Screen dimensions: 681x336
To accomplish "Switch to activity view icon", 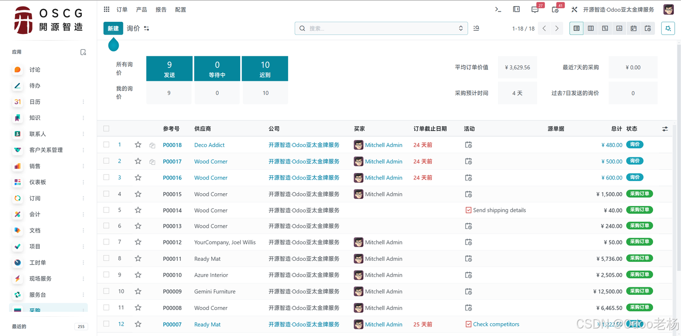I will click(647, 28).
